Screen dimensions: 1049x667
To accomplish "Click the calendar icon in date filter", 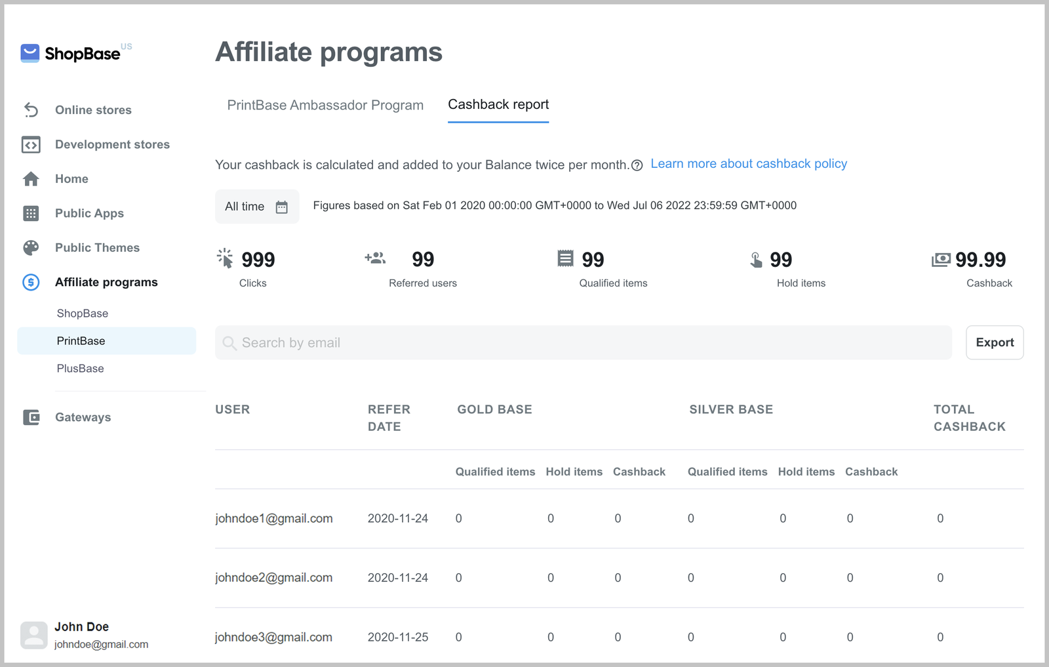I will (282, 207).
